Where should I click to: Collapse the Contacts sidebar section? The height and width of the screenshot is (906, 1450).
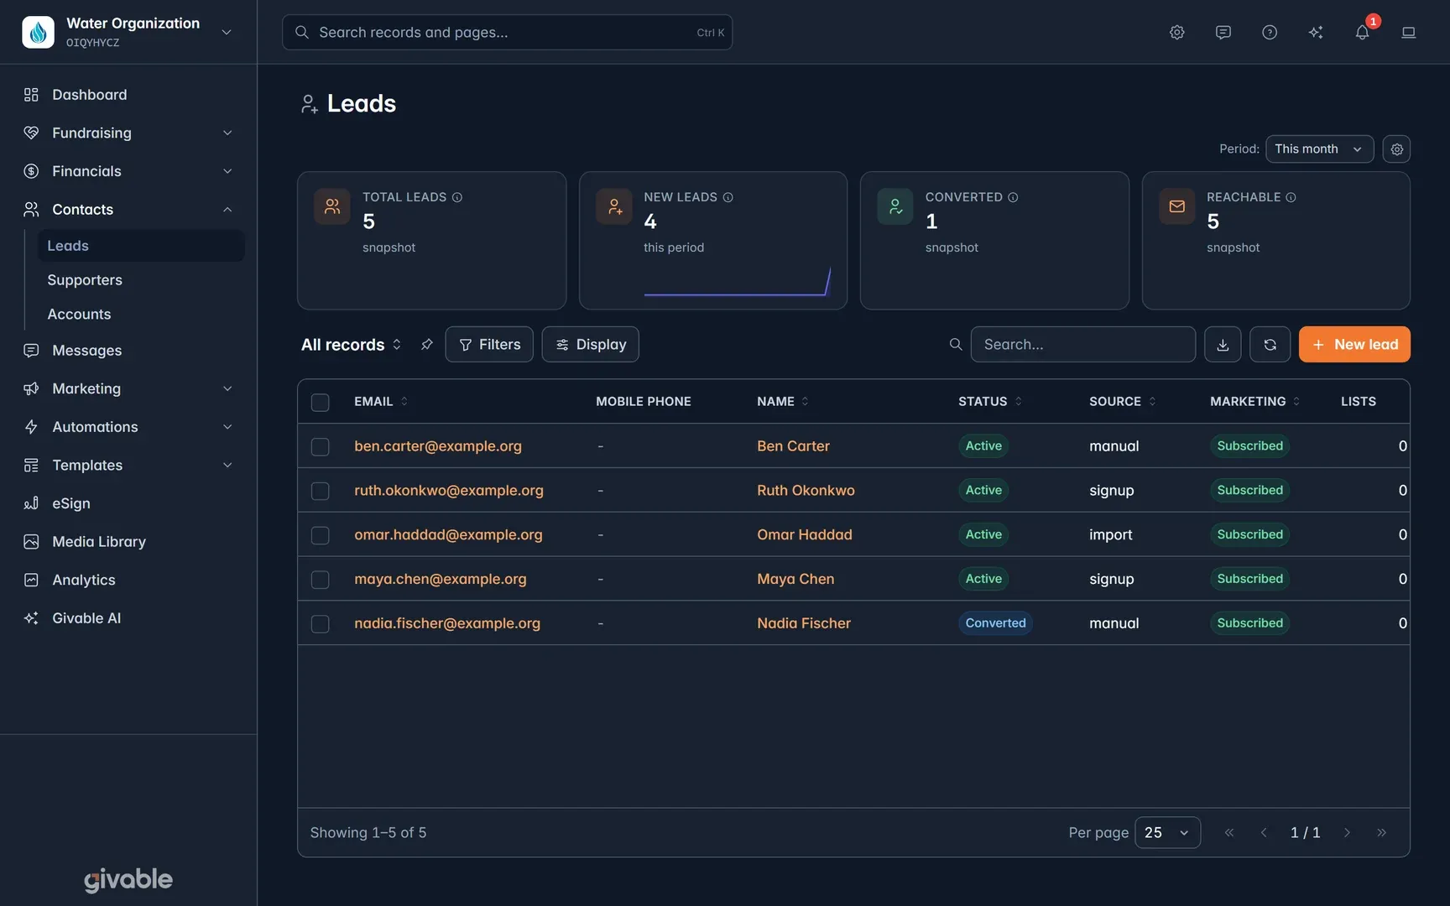click(128, 209)
